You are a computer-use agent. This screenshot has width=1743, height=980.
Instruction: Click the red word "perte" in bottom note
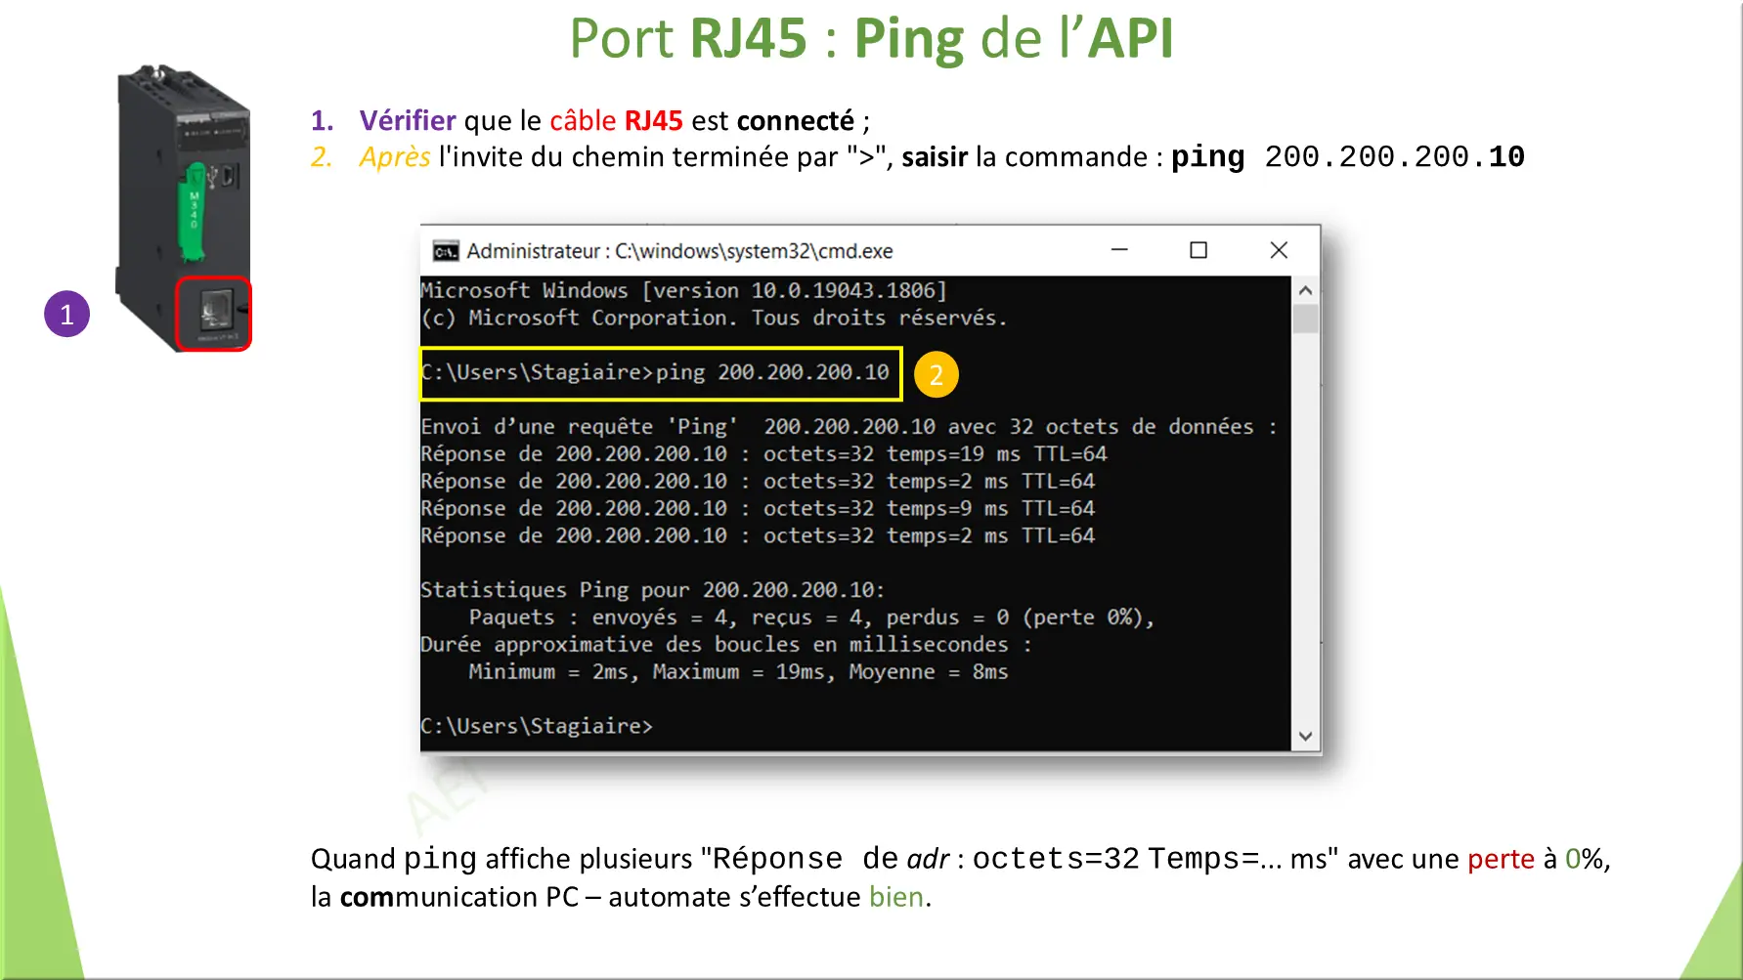pos(1501,859)
